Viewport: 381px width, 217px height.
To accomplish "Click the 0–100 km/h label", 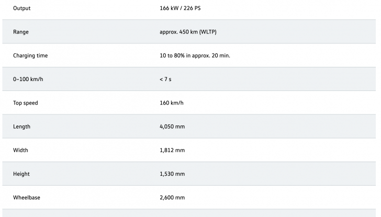I will [x=28, y=79].
